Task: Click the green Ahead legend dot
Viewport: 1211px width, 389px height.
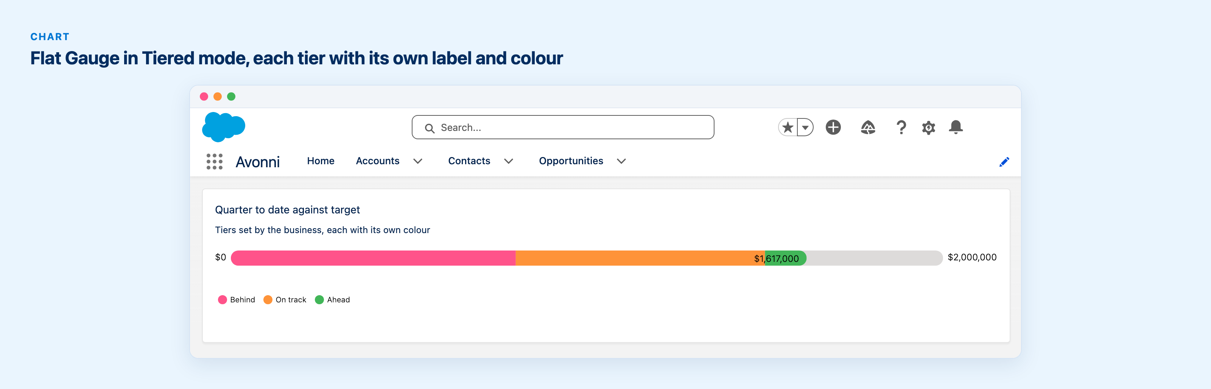Action: pyautogui.click(x=319, y=300)
